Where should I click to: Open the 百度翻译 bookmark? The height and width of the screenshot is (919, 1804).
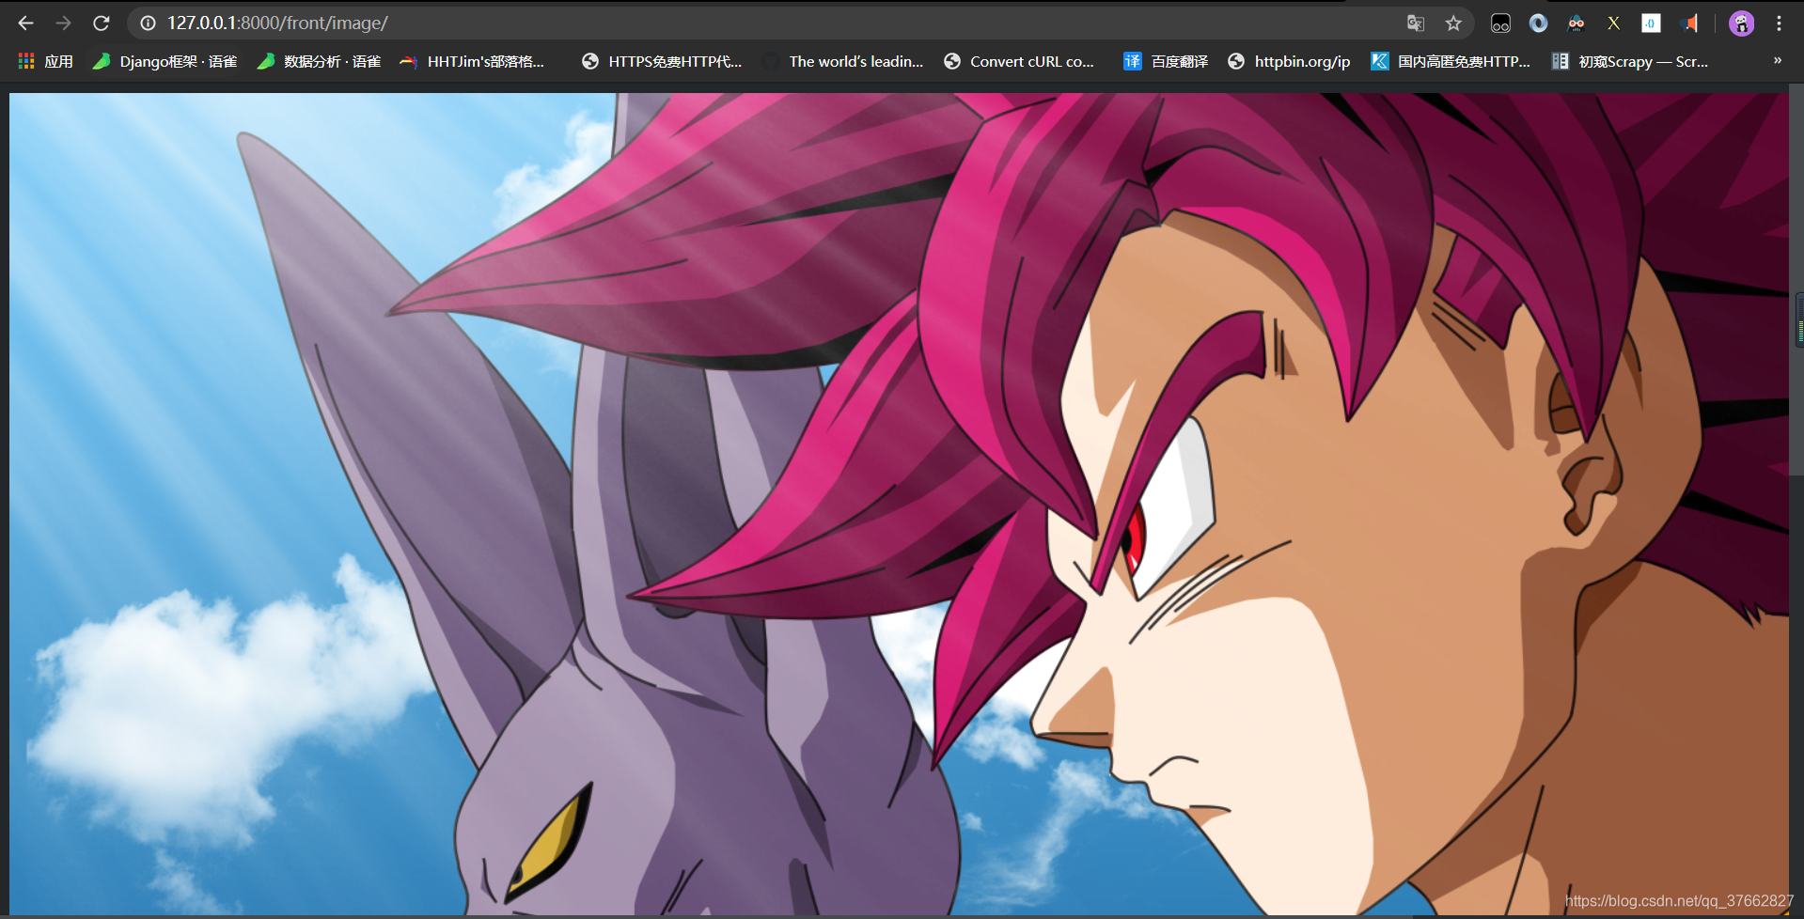click(x=1166, y=61)
